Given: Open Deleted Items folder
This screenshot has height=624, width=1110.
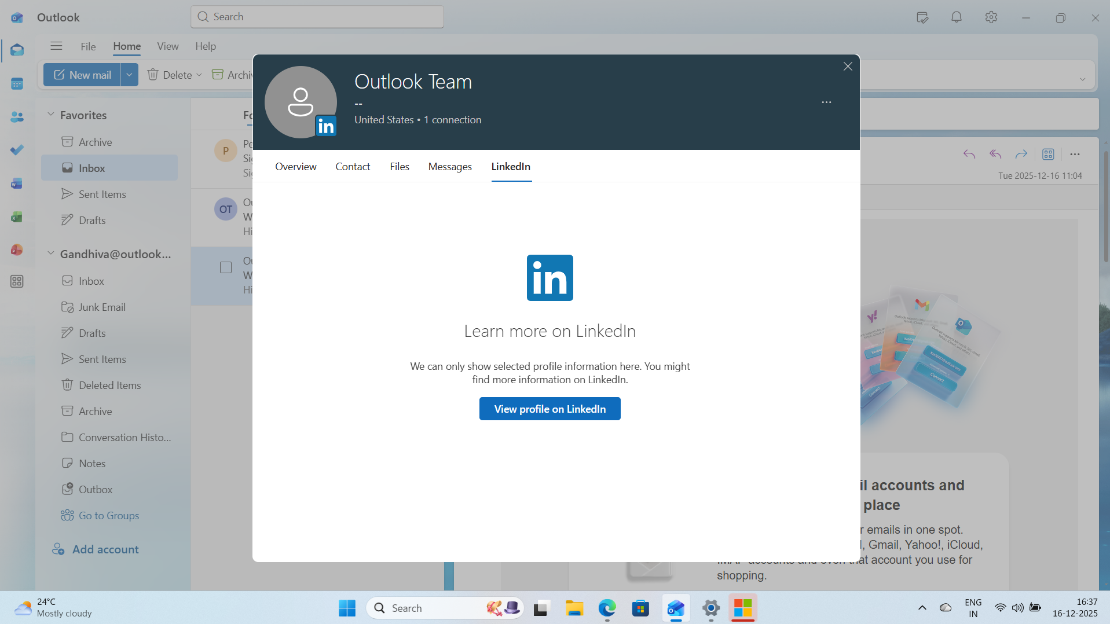Looking at the screenshot, I should click(109, 385).
